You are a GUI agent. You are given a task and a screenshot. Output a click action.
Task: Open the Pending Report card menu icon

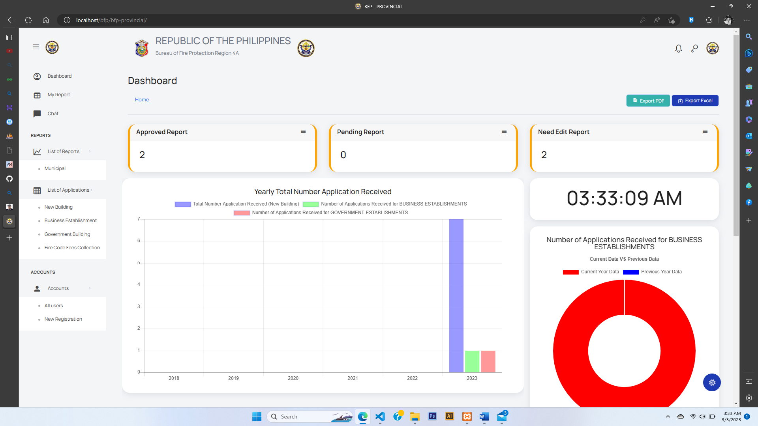504,132
